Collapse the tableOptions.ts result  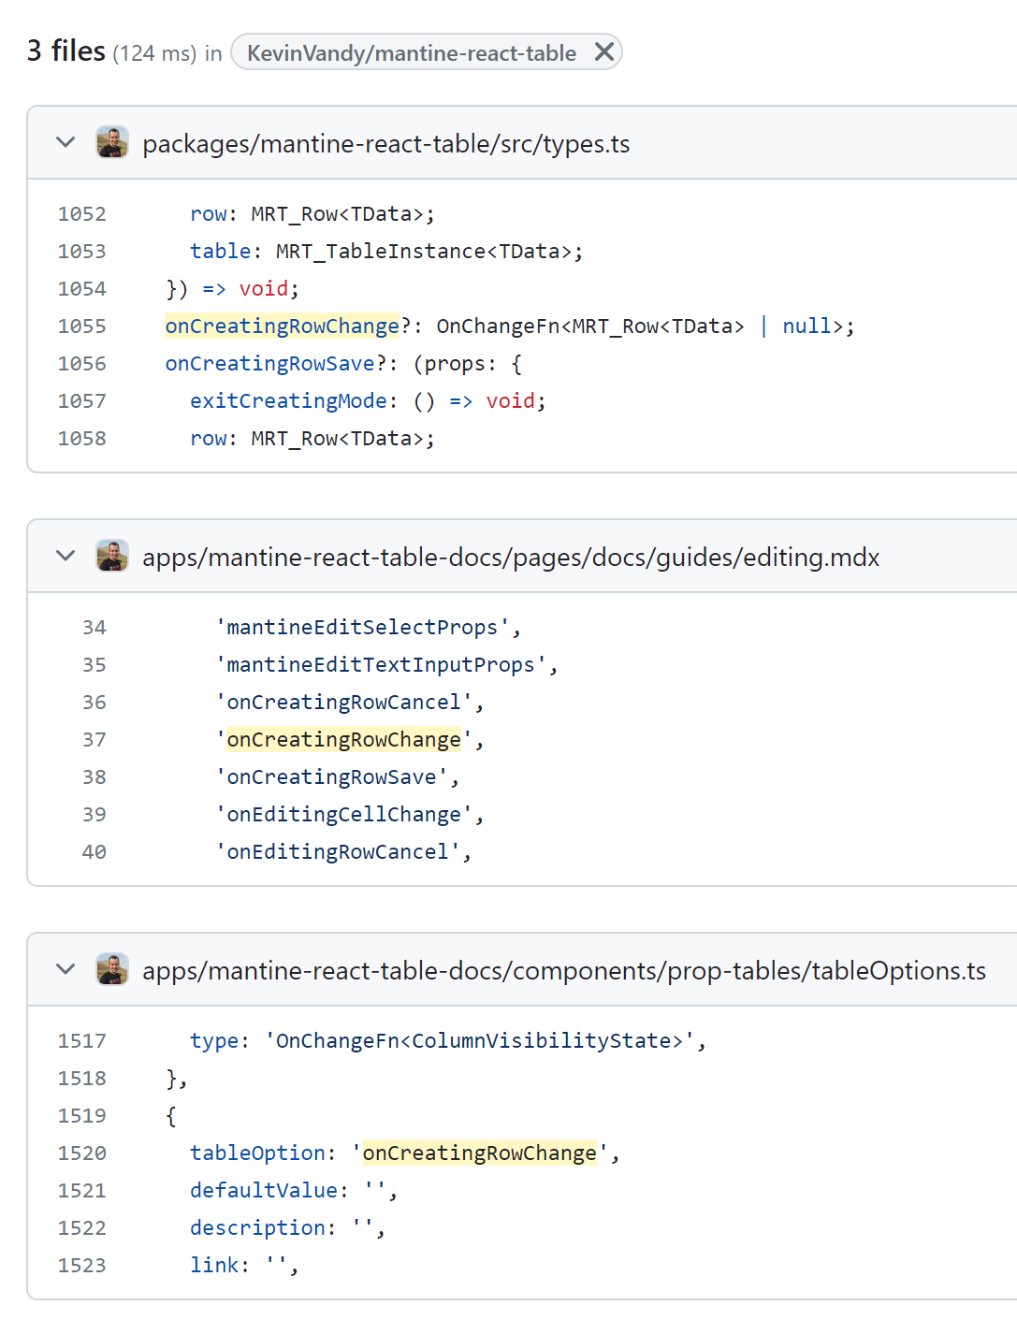pyautogui.click(x=65, y=970)
